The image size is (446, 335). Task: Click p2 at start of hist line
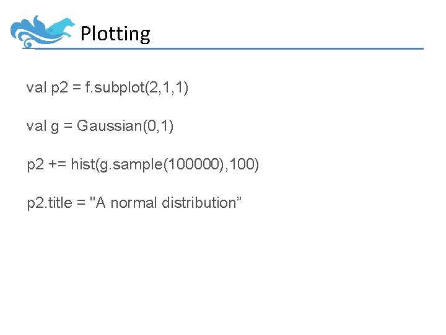[x=35, y=165]
